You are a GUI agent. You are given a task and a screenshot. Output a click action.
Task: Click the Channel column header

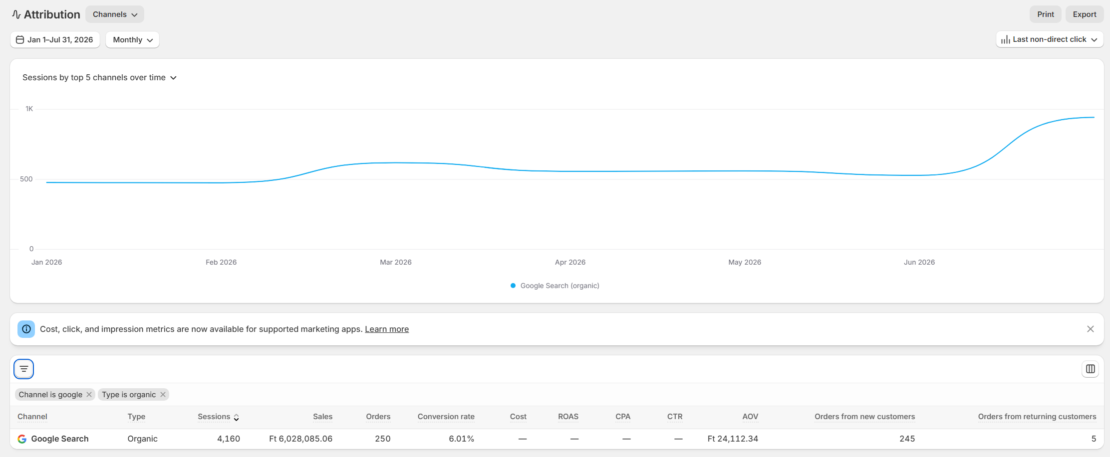(x=32, y=417)
